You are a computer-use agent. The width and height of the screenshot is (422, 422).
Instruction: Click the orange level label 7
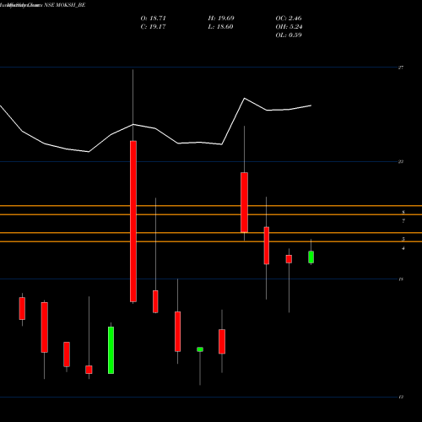403,221
